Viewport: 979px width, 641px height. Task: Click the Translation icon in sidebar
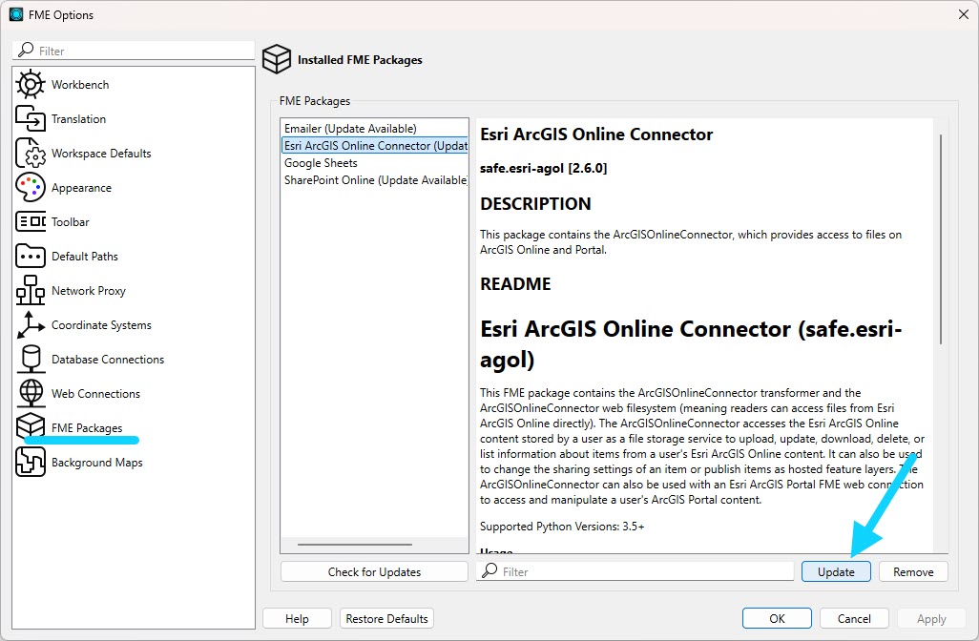click(30, 118)
